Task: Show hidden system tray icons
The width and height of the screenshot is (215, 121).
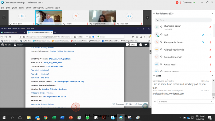Action: coord(180,118)
